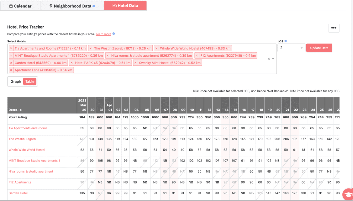Clear all selected hotels

(268, 59)
